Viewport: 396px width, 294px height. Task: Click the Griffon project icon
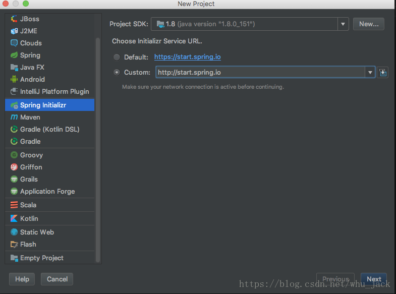pyautogui.click(x=14, y=167)
